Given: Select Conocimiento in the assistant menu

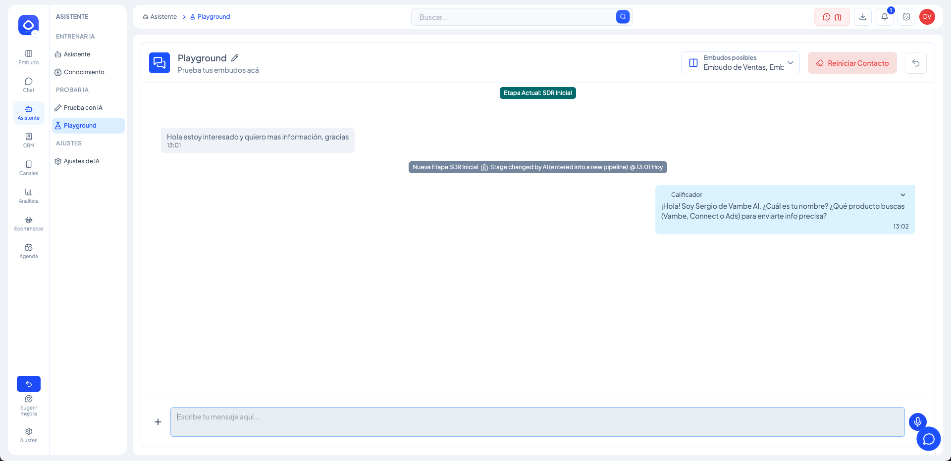Looking at the screenshot, I should pyautogui.click(x=84, y=72).
